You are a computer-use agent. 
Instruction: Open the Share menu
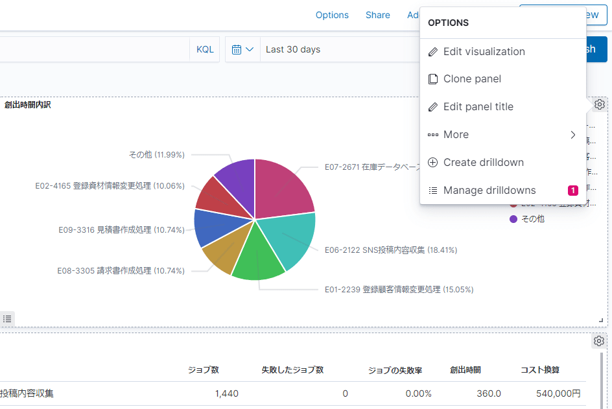377,15
